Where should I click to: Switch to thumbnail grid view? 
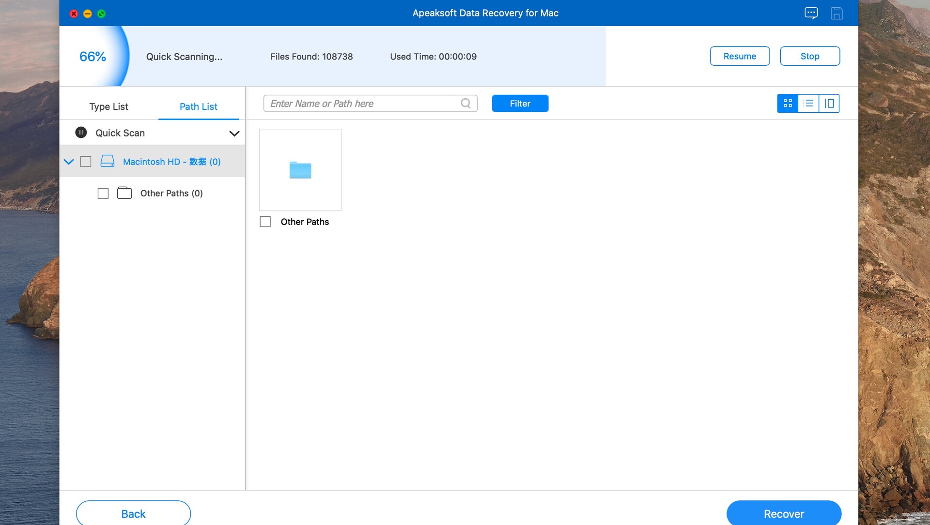point(788,104)
